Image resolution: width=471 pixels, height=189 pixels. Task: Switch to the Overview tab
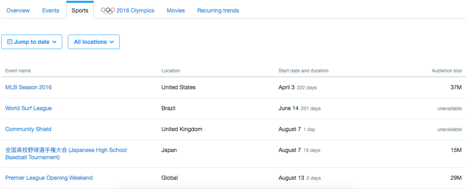pos(18,10)
